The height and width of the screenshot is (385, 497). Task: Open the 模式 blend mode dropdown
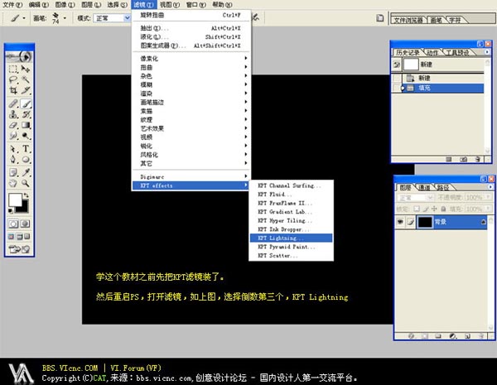(127, 18)
